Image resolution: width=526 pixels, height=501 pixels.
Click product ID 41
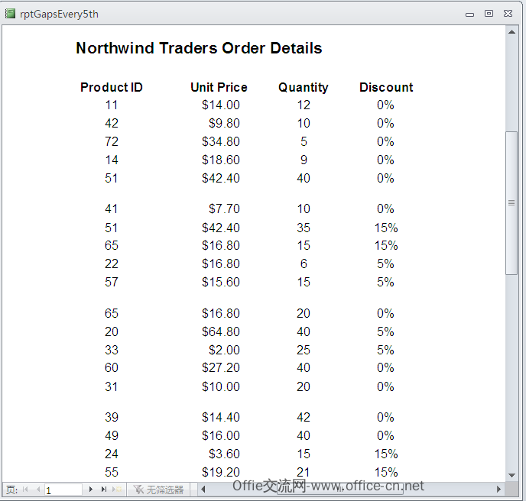(x=112, y=208)
